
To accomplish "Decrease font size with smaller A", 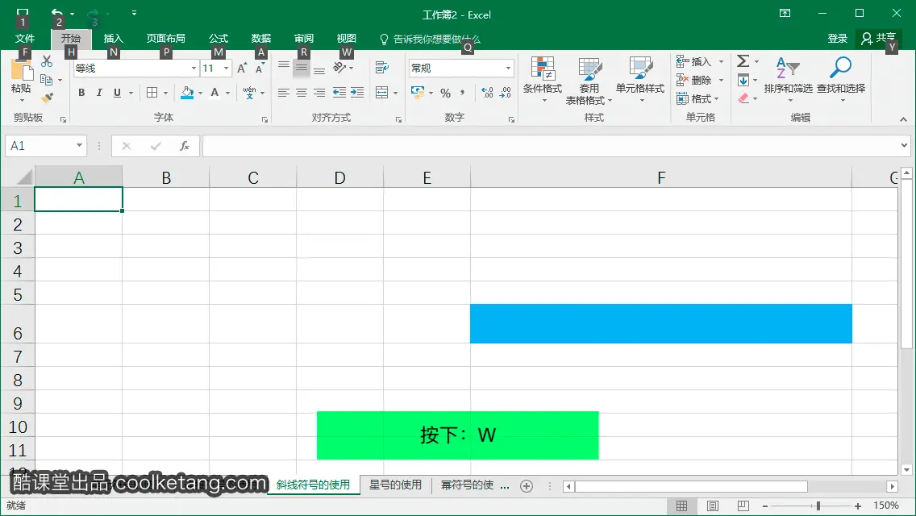I will tap(260, 69).
